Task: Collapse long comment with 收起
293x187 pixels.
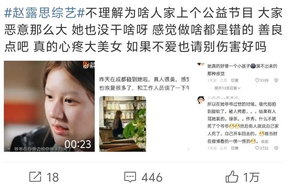Action: pos(265,142)
